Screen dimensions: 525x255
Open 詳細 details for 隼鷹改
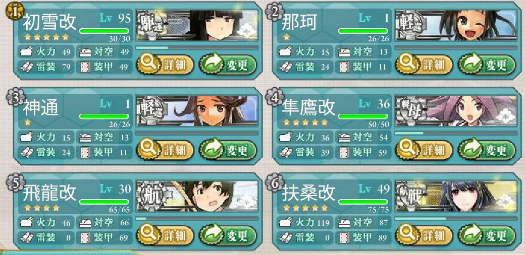pyautogui.click(x=424, y=150)
